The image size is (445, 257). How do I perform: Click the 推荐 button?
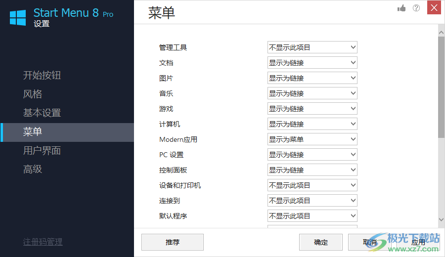pos(173,242)
